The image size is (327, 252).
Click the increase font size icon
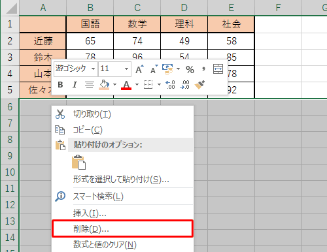(x=139, y=69)
